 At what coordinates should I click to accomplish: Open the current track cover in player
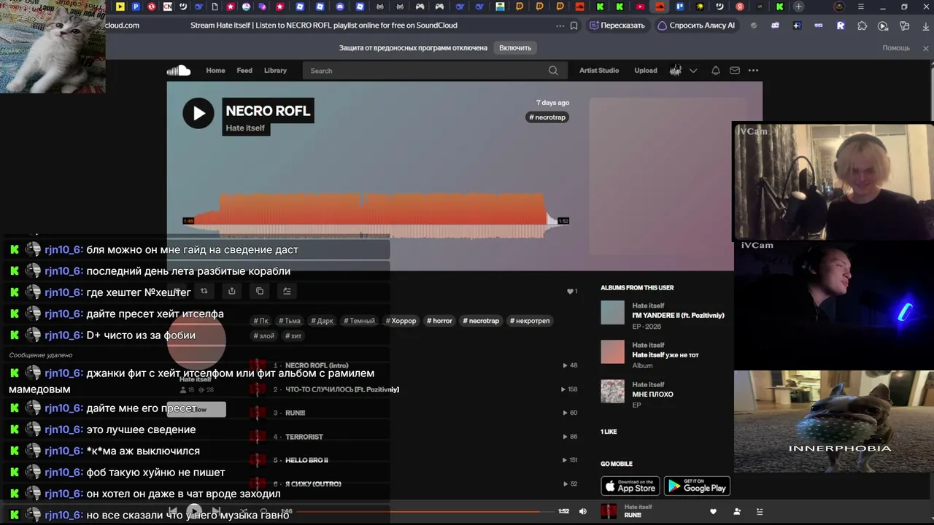pos(609,511)
